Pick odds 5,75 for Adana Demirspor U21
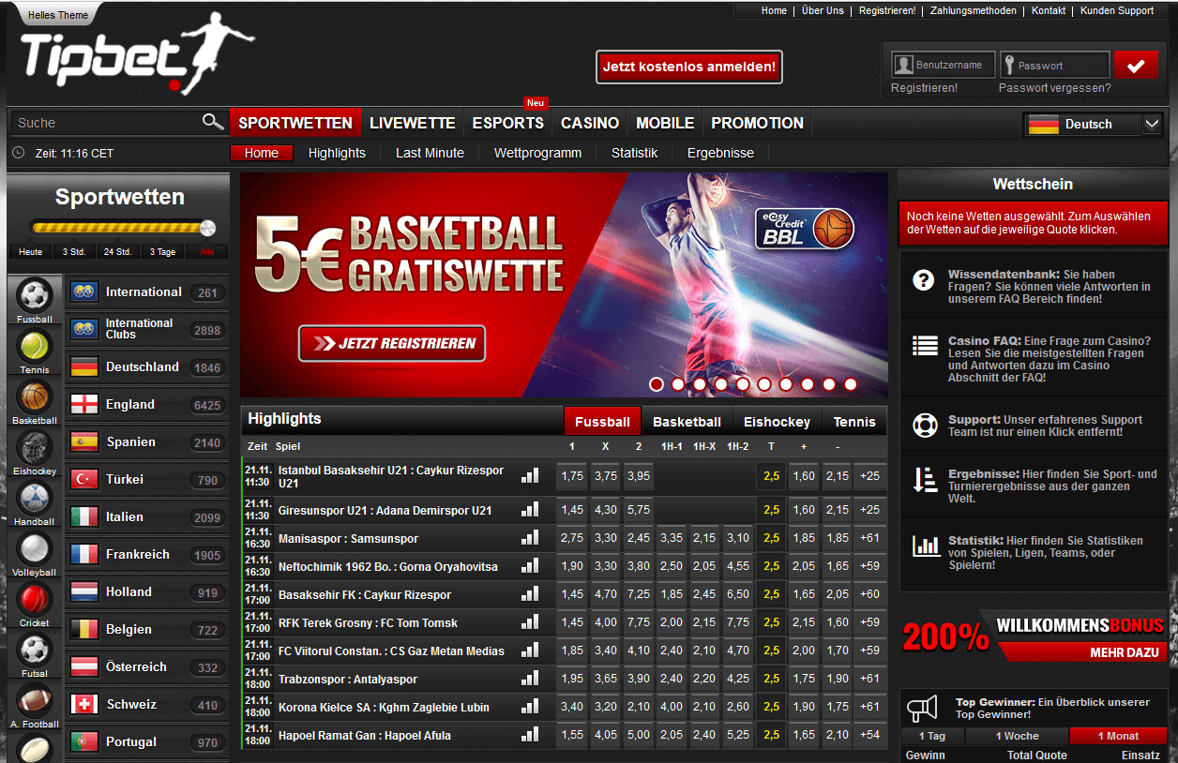This screenshot has height=763, width=1178. (x=638, y=510)
